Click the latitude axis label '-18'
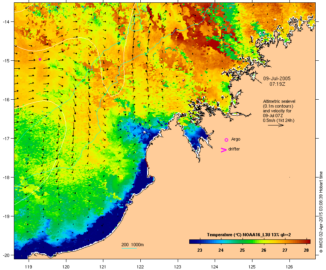This screenshot has height=270, width=326. click(6, 177)
